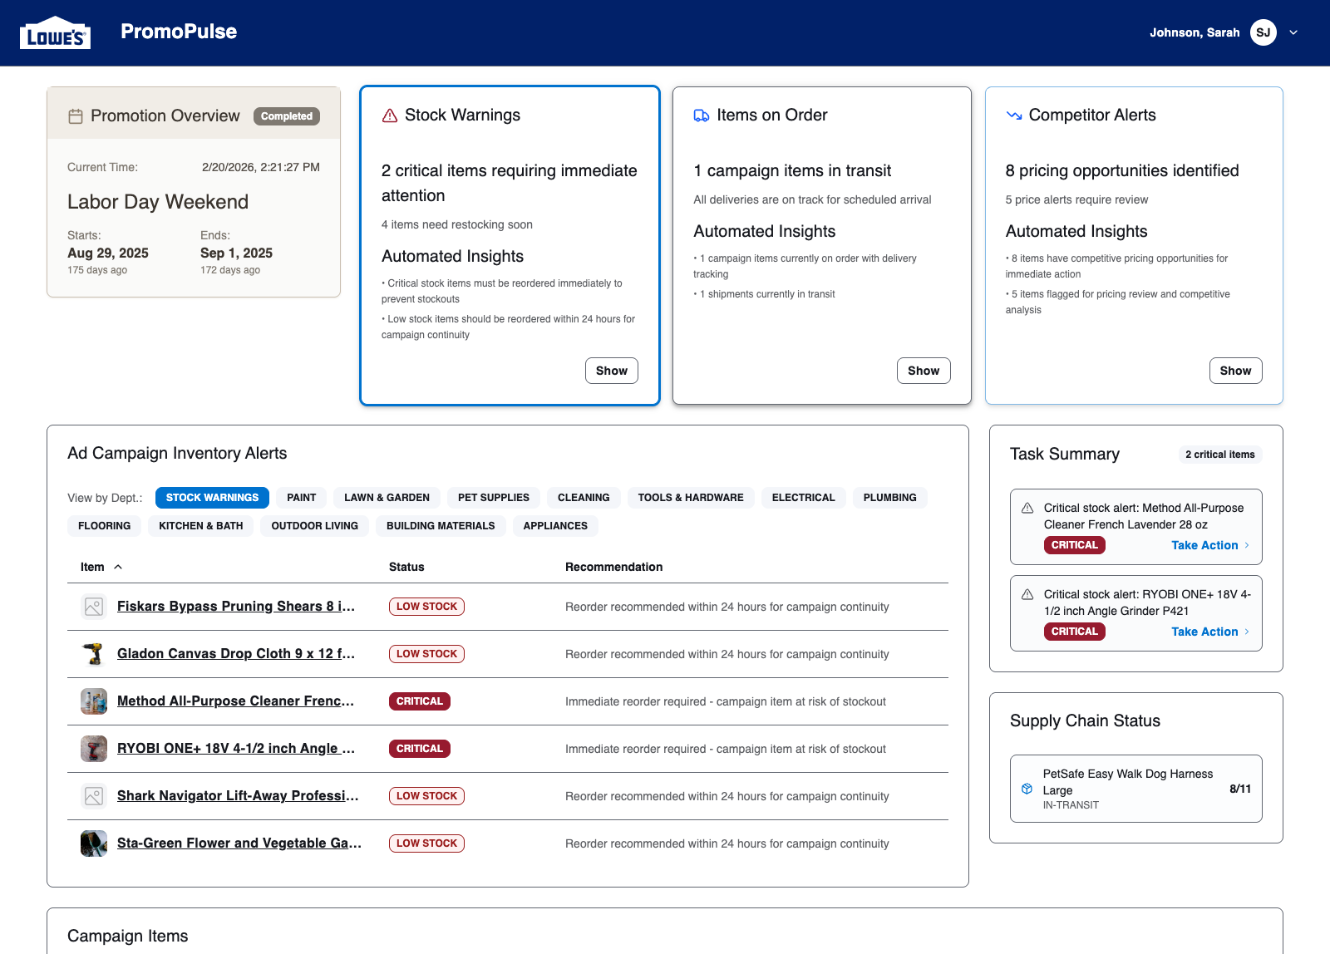Click the delivery truck icon on Items on Order
Screen dimensions: 1330x954
tap(699, 116)
